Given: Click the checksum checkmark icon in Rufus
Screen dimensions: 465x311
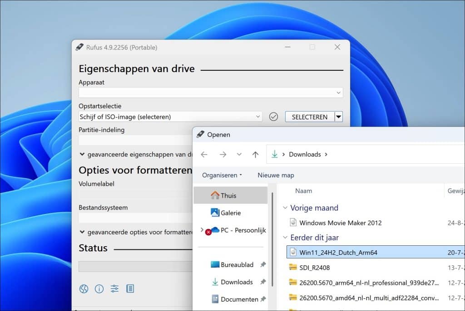Looking at the screenshot, I should coord(273,117).
